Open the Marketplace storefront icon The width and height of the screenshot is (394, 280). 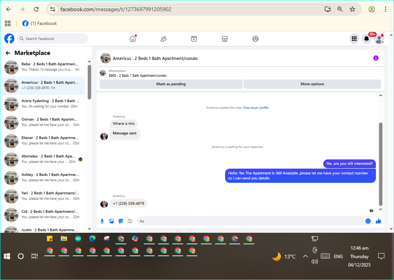[x=225, y=39]
